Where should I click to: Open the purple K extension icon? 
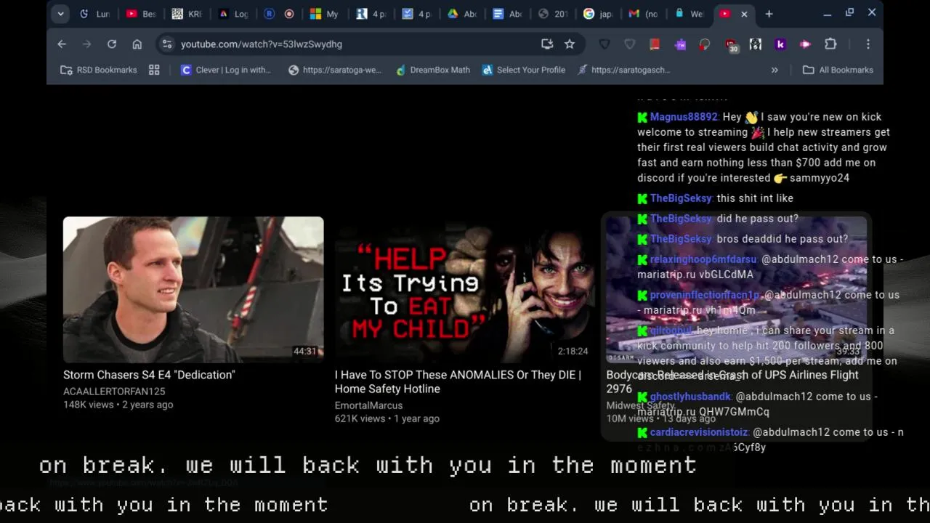[x=780, y=44]
